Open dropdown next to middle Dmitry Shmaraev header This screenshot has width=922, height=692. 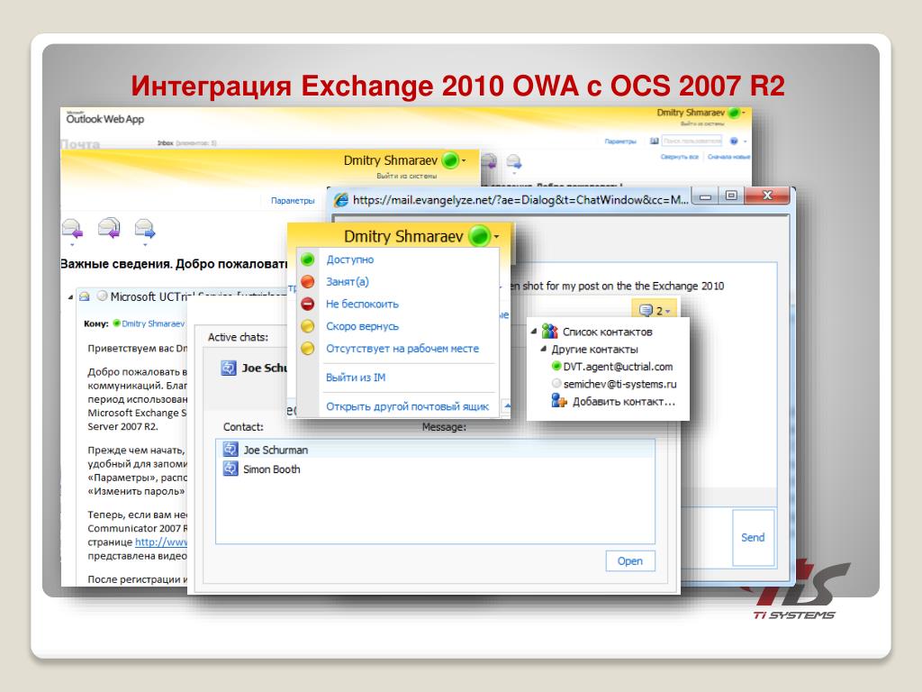pyautogui.click(x=464, y=160)
